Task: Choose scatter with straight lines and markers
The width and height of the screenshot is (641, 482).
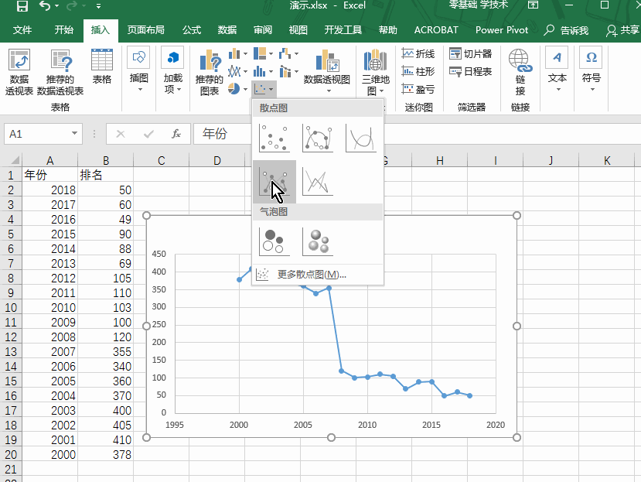Action: (274, 182)
